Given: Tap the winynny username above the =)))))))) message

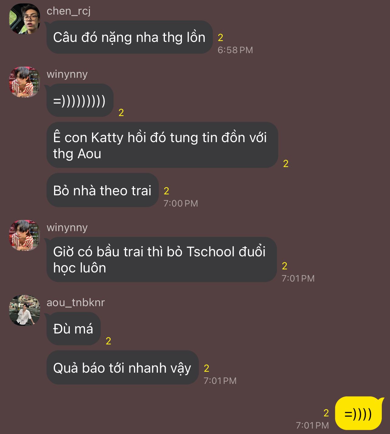Looking at the screenshot, I should pyautogui.click(x=67, y=74).
